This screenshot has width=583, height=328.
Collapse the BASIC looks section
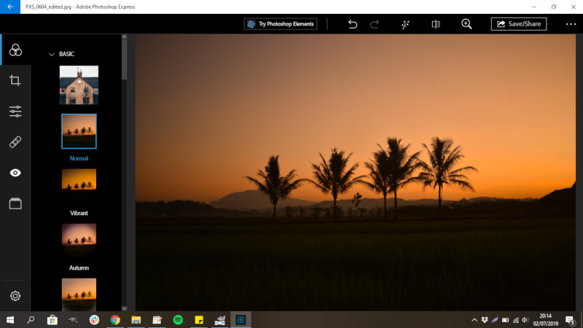[52, 54]
